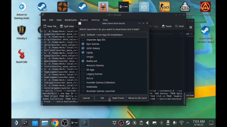Open the Edit menu in Konsole
The image size is (227, 127).
(x=51, y=20)
